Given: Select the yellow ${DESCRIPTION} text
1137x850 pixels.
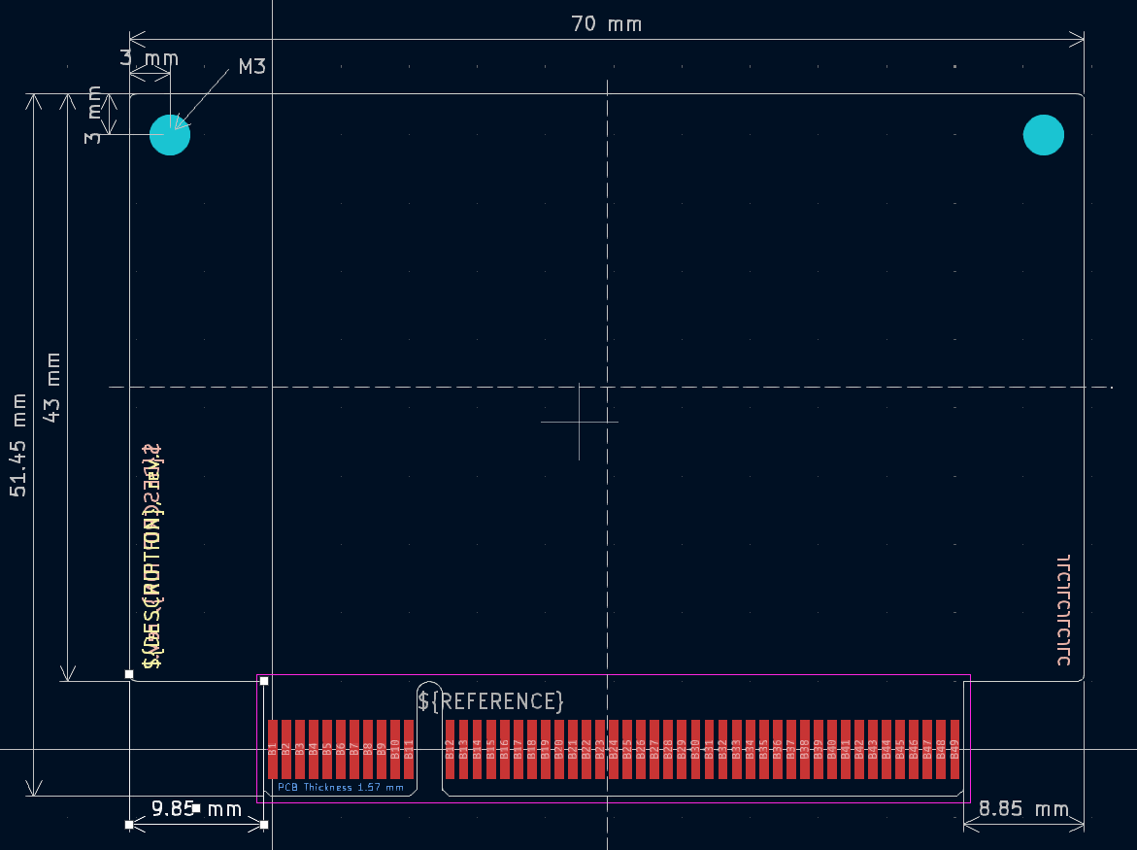Looking at the screenshot, I should 152,583.
